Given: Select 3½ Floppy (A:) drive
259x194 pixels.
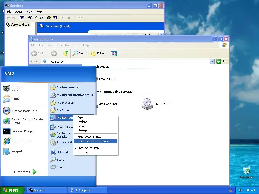Looking at the screenshot, I should coord(108,104).
